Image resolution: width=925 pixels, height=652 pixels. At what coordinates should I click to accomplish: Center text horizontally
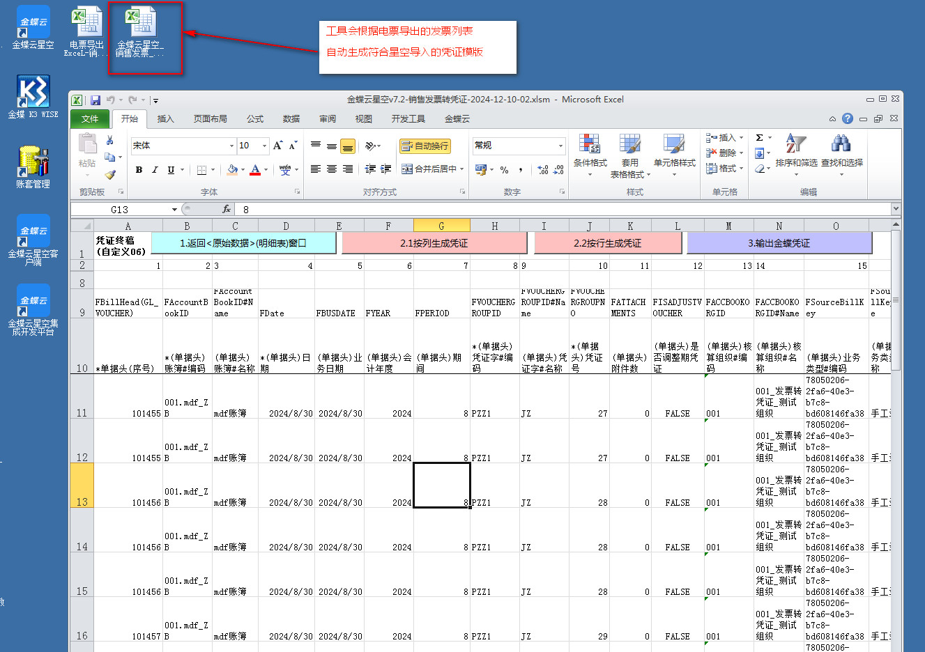click(332, 169)
